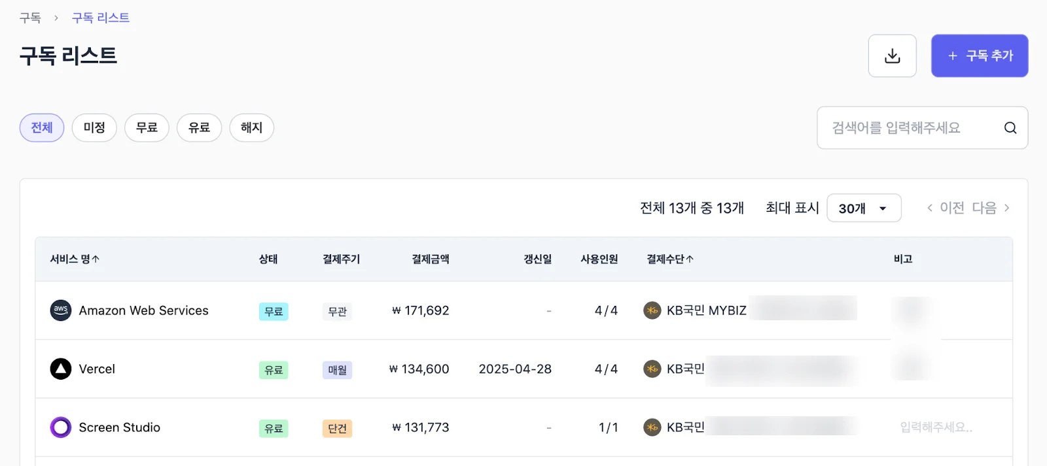
Task: Select the Vercel service logo
Action: [x=60, y=369]
